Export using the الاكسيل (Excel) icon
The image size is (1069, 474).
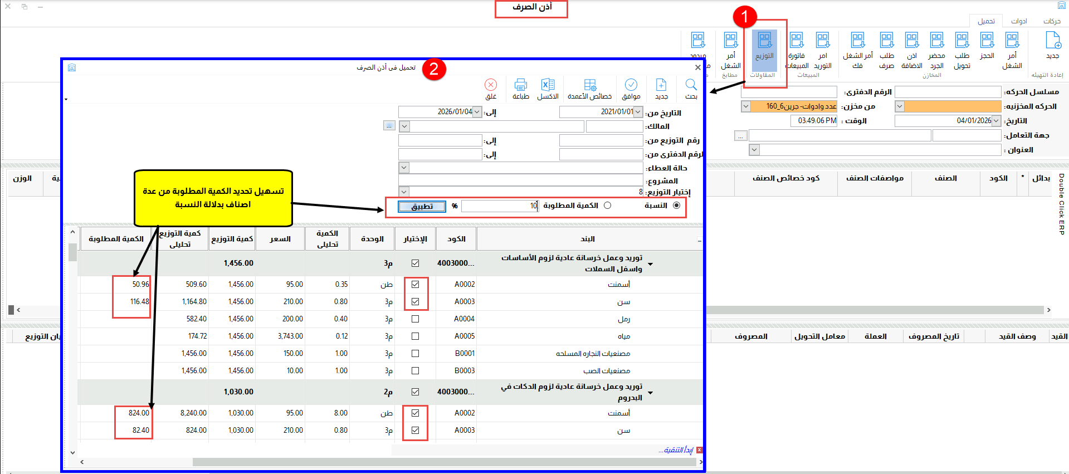point(548,87)
